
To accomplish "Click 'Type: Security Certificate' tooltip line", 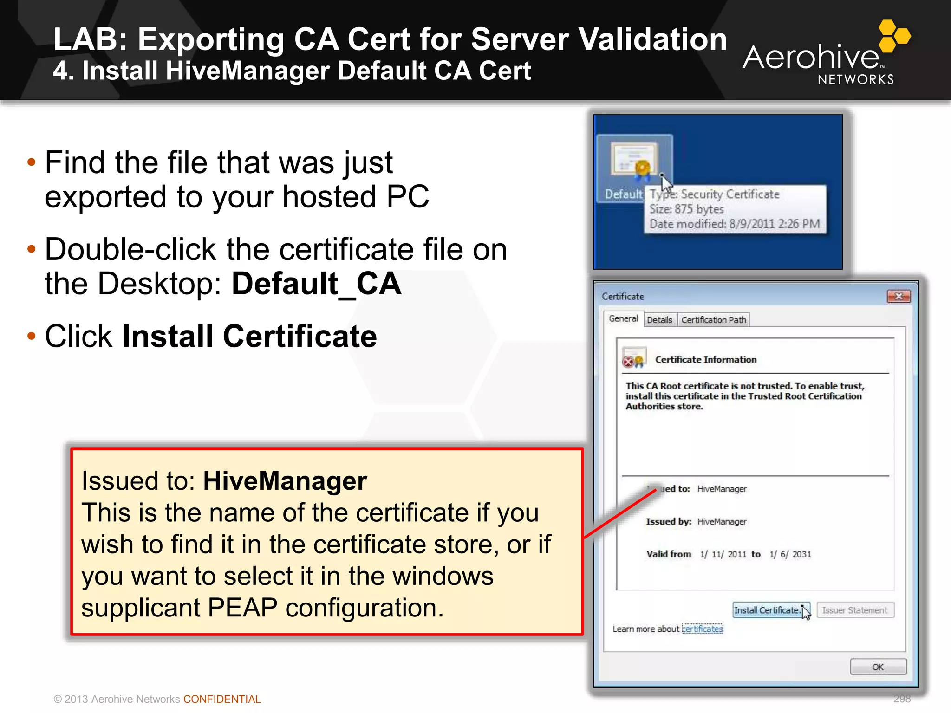I will (714, 194).
